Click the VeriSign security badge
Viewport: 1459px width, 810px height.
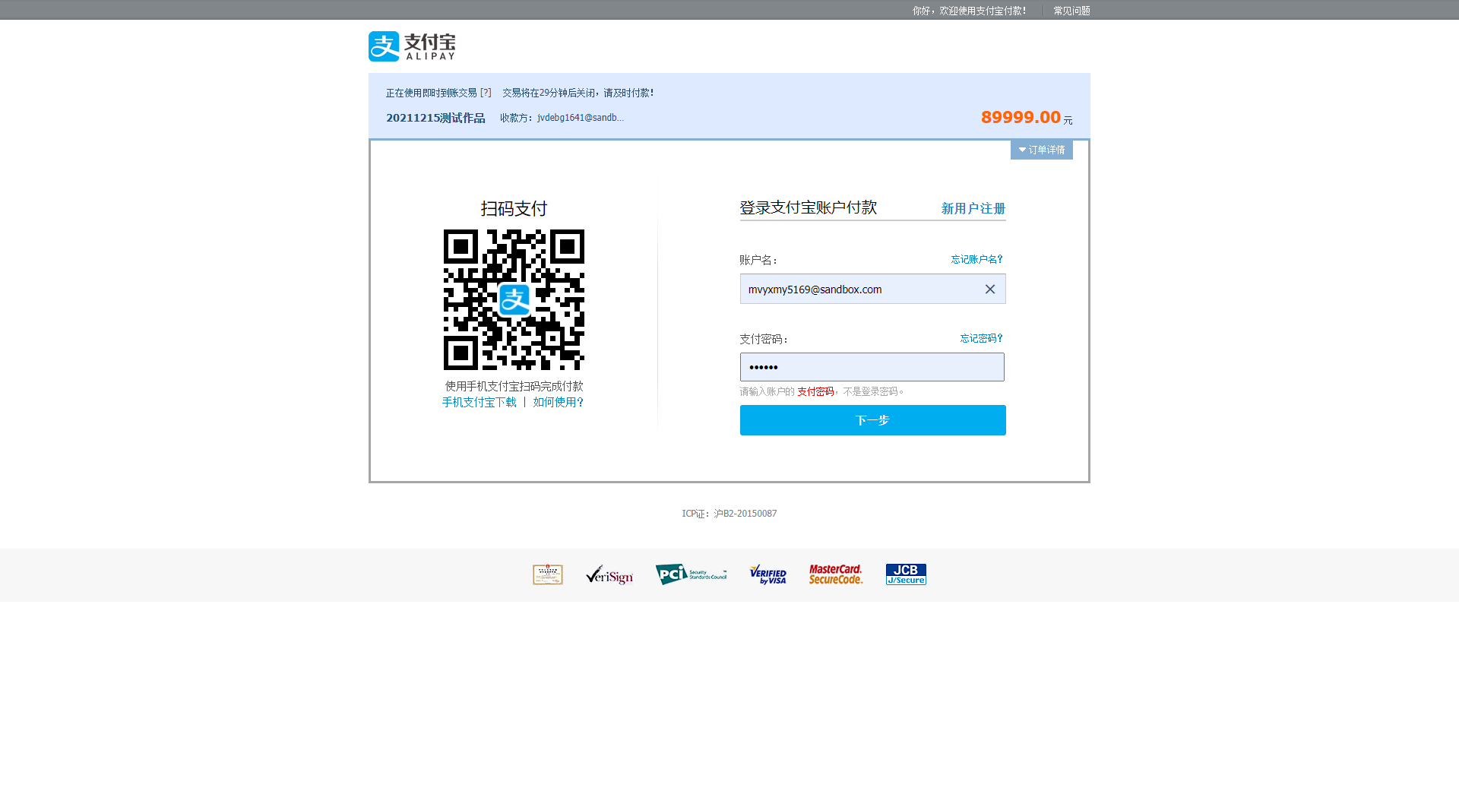click(609, 575)
